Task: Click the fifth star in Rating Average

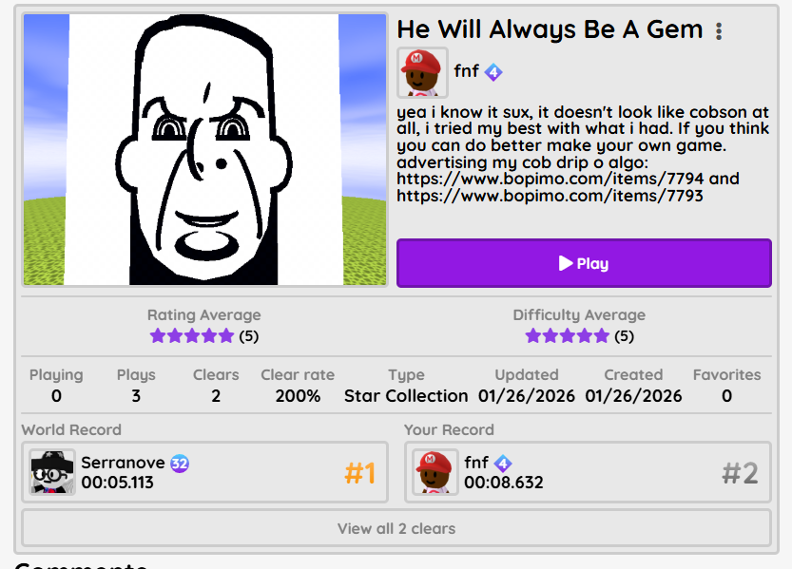Action: pyautogui.click(x=226, y=336)
